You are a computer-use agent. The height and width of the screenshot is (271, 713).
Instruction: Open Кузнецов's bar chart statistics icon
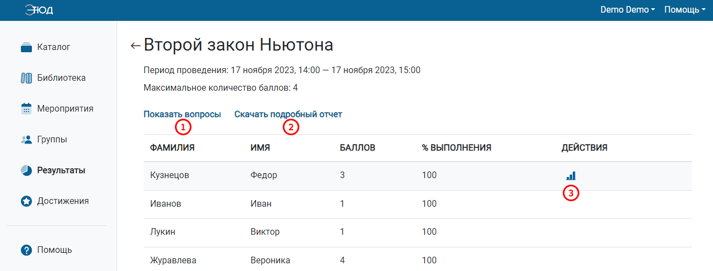(x=571, y=176)
